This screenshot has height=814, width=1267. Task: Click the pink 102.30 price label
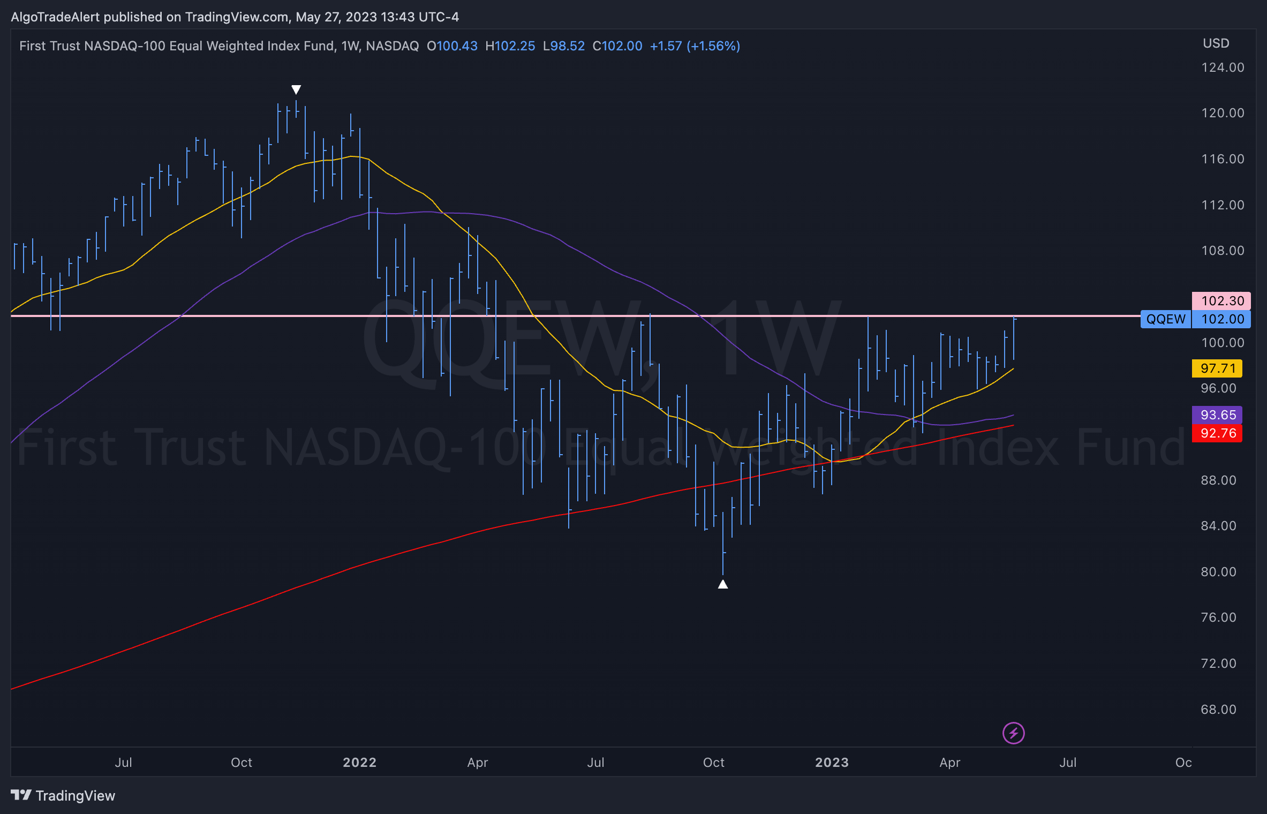click(1221, 300)
